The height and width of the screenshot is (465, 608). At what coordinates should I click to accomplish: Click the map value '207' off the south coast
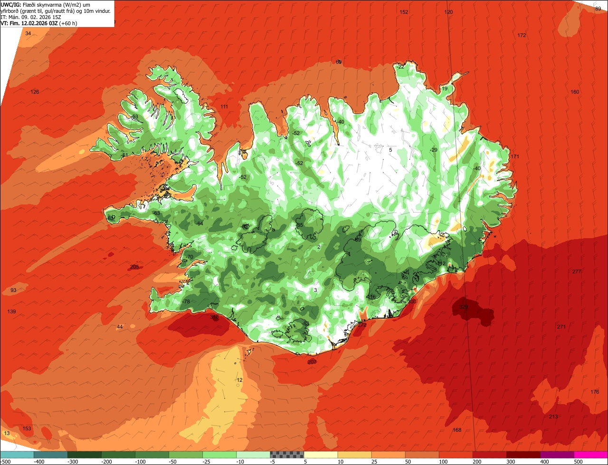pyautogui.click(x=312, y=362)
